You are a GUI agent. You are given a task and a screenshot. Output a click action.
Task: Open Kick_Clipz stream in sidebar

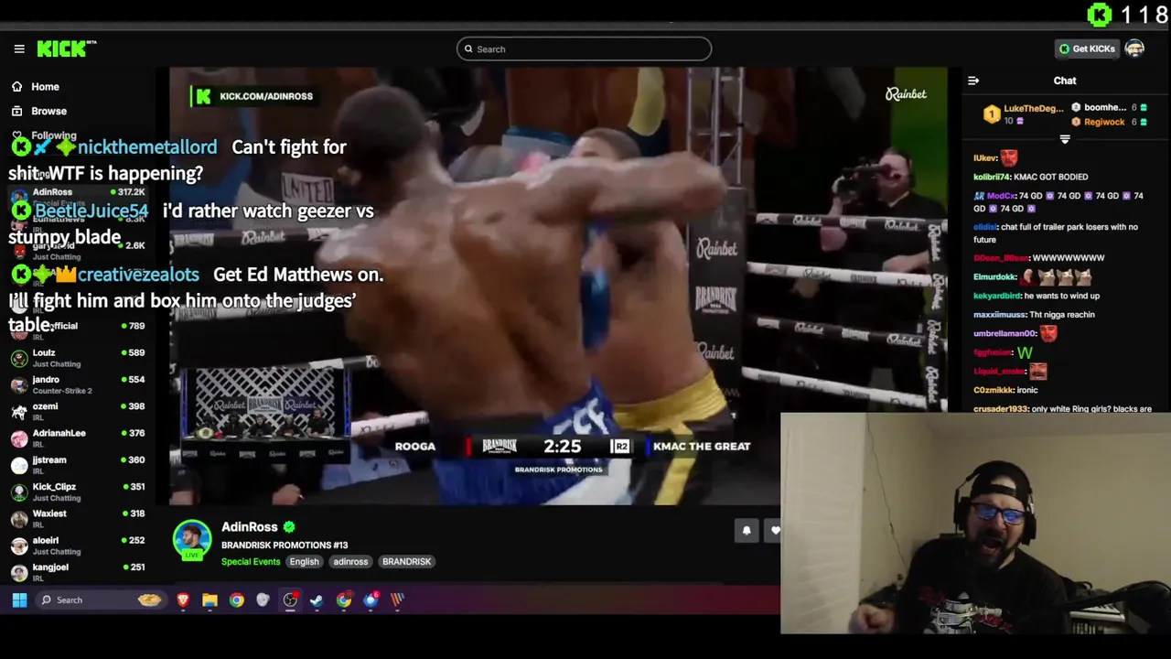pyautogui.click(x=78, y=492)
